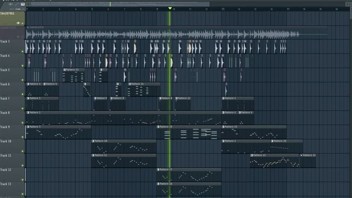Click the plus icon on the 564287961 track header
352x198 pixels.
tap(18, 23)
